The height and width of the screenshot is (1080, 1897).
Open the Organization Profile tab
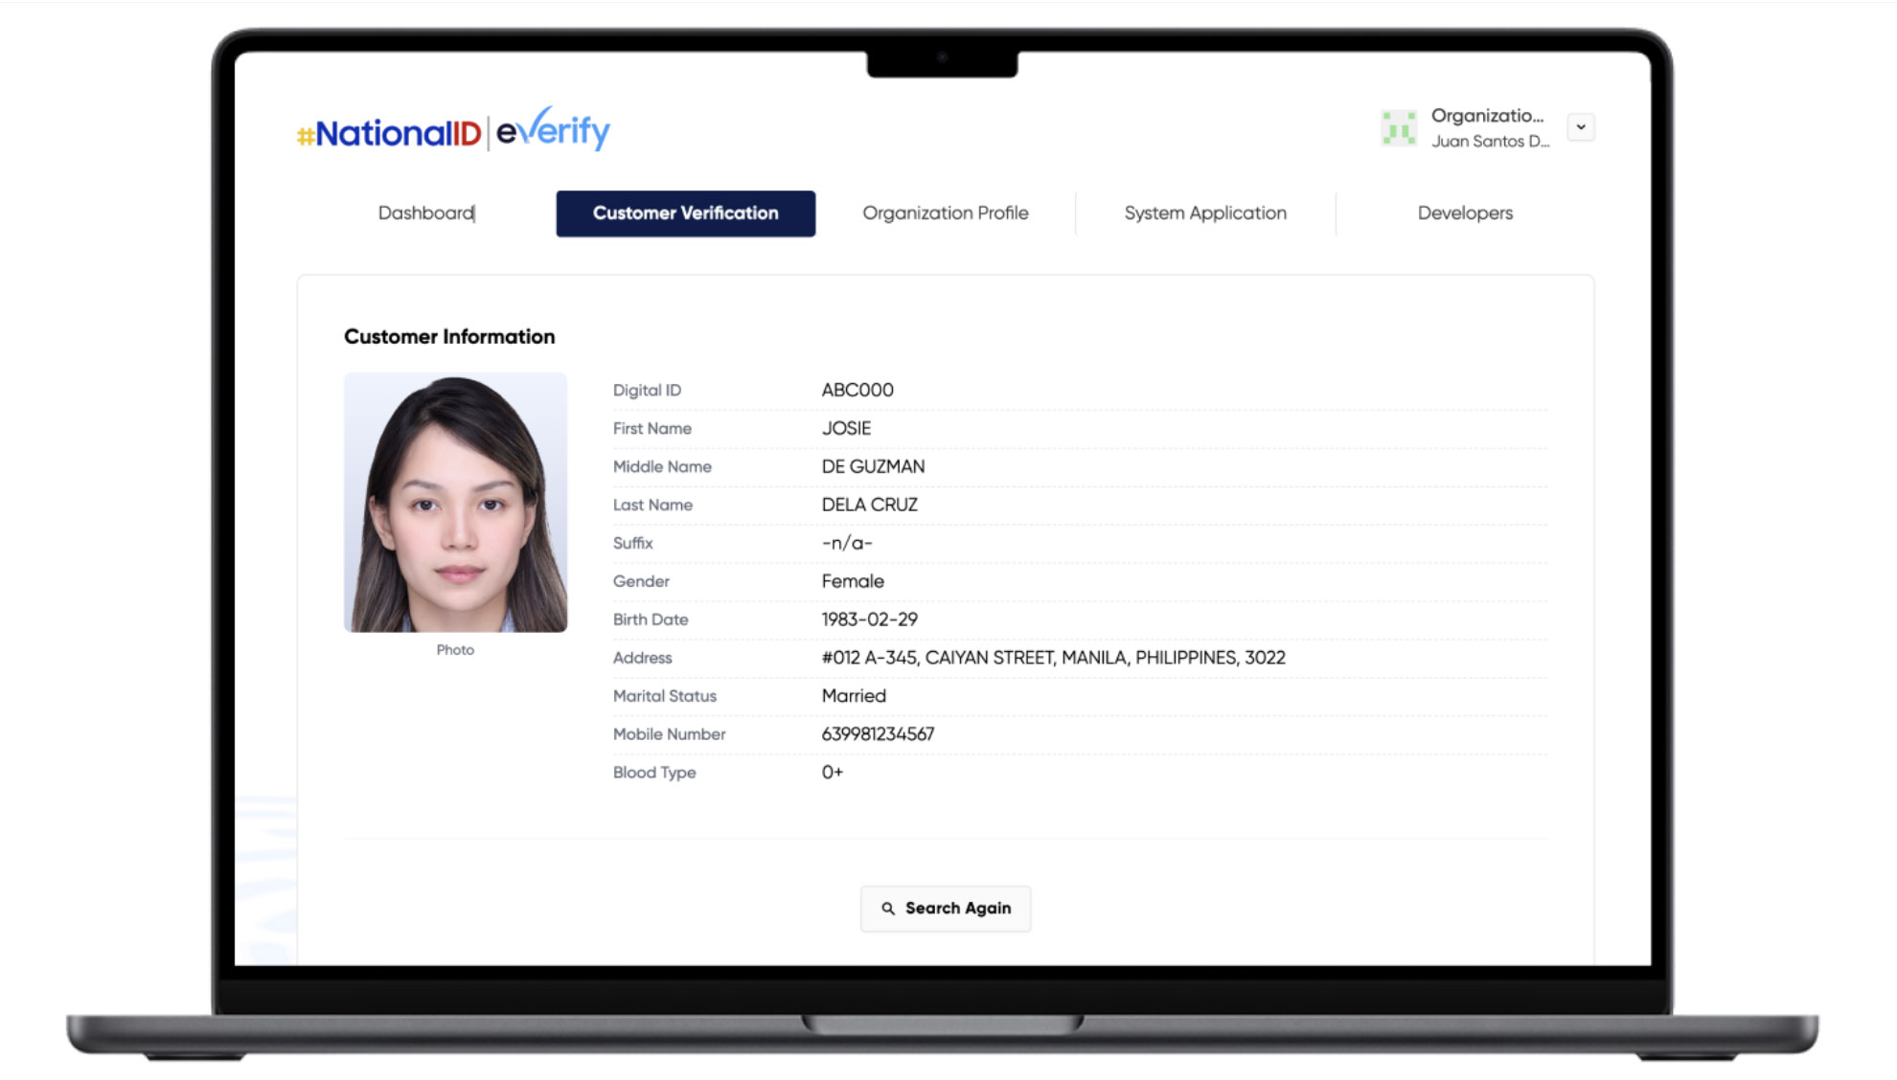[946, 213]
